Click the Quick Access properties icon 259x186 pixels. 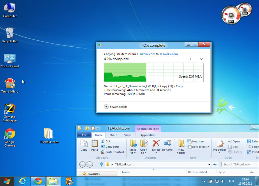click(93, 128)
